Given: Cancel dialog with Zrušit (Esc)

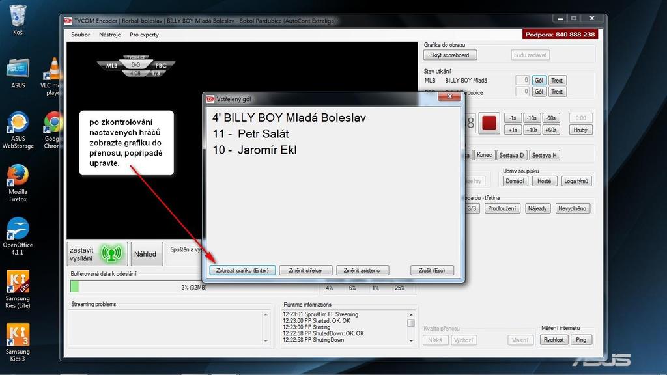Looking at the screenshot, I should coord(432,270).
